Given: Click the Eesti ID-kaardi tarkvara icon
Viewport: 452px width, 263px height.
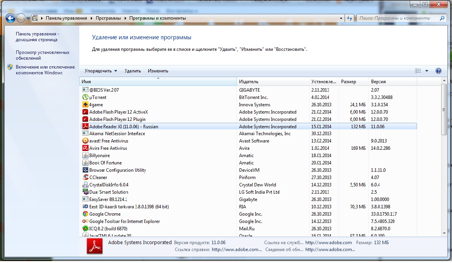Looking at the screenshot, I should pos(85,206).
